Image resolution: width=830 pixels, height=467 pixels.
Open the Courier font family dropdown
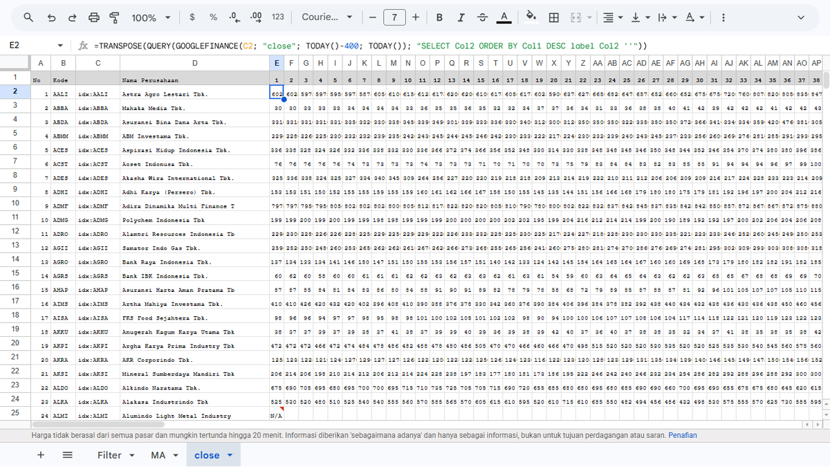click(x=328, y=17)
